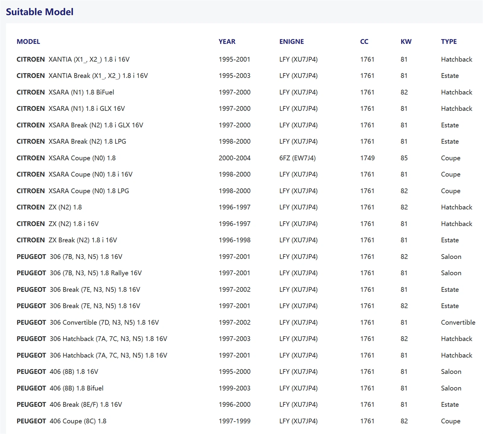Click 'XSARA (N1) 1.8 i GLX 16V' model
Image resolution: width=483 pixels, height=434 pixels.
point(87,109)
